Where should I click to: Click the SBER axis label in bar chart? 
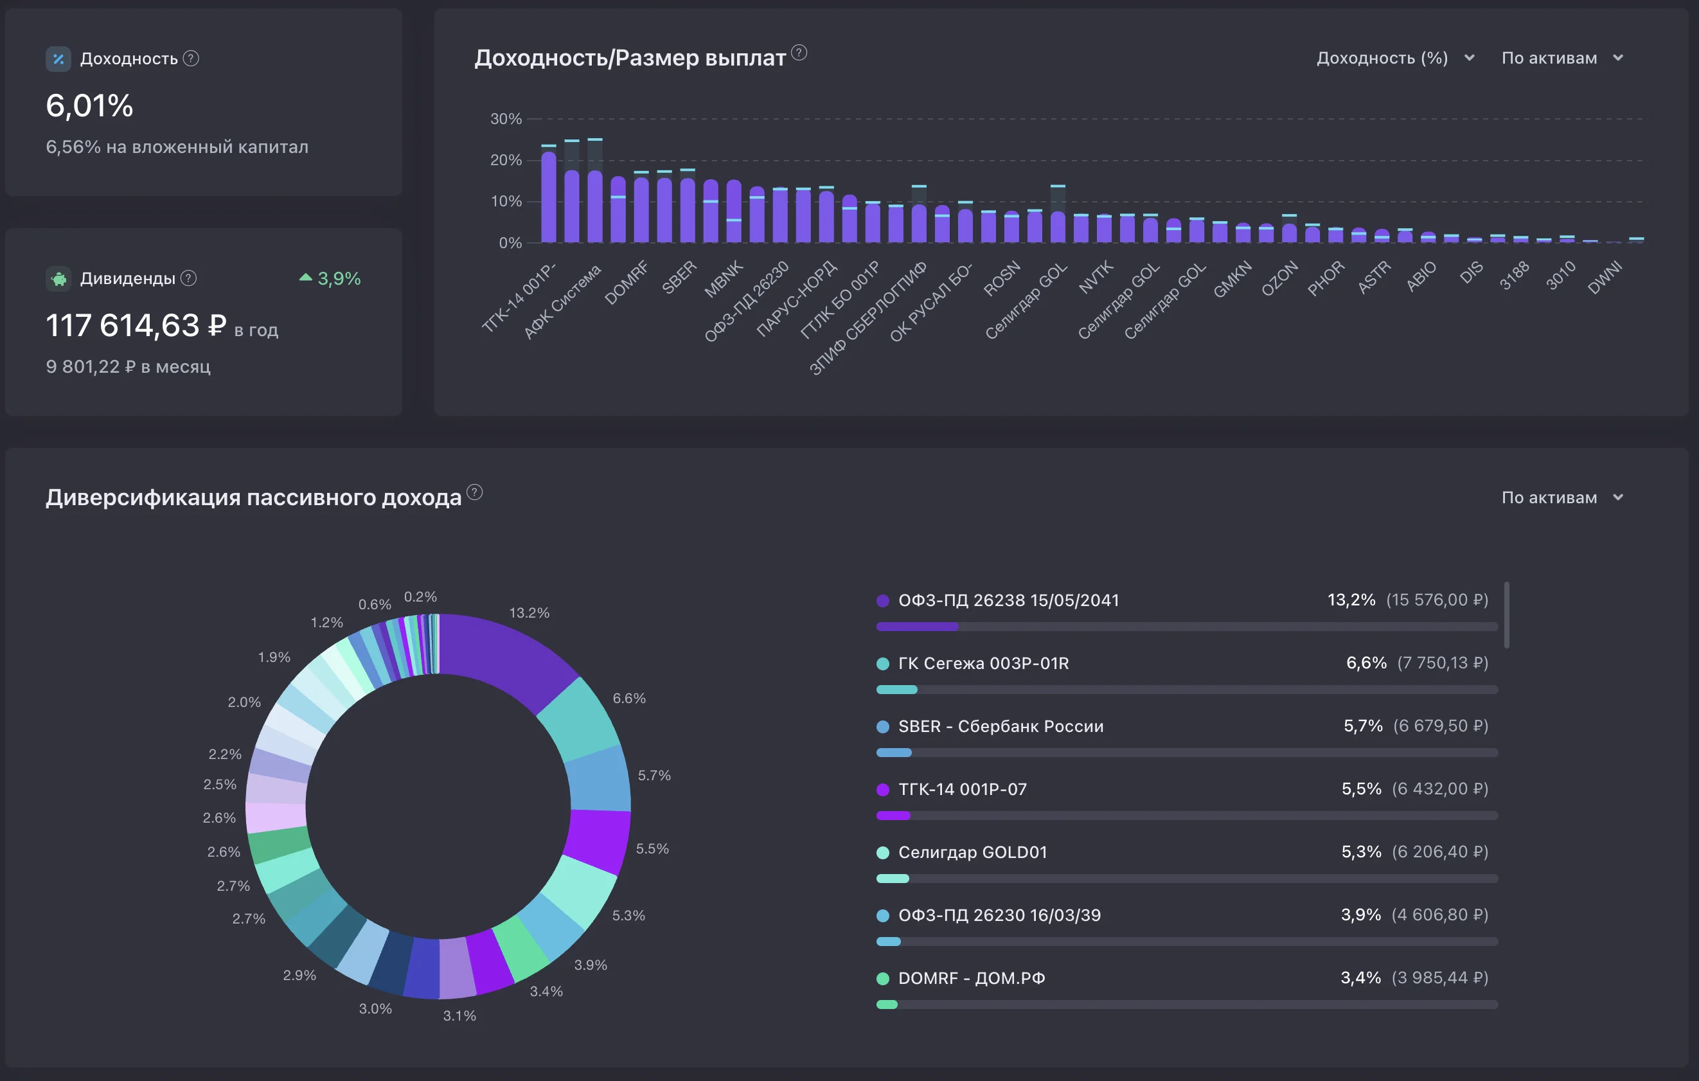679,277
